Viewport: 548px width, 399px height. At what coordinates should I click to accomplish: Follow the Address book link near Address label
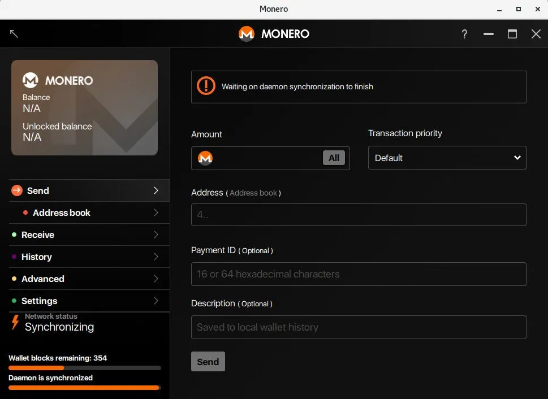253,193
